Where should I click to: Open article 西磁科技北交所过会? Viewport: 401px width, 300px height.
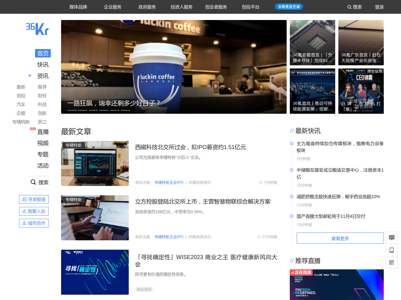point(190,147)
